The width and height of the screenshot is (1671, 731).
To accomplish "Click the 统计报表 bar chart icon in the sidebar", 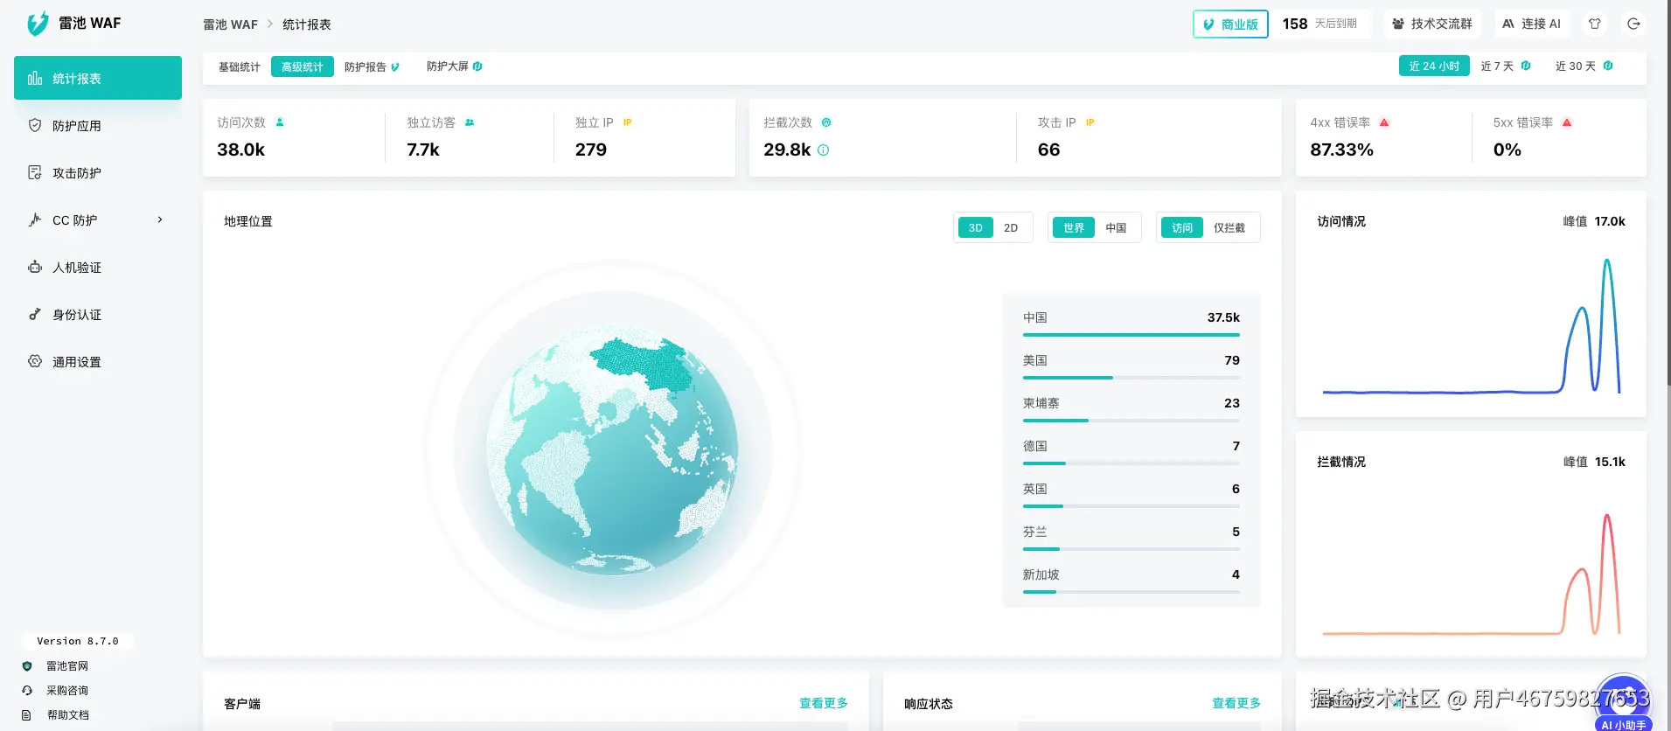I will pyautogui.click(x=35, y=78).
